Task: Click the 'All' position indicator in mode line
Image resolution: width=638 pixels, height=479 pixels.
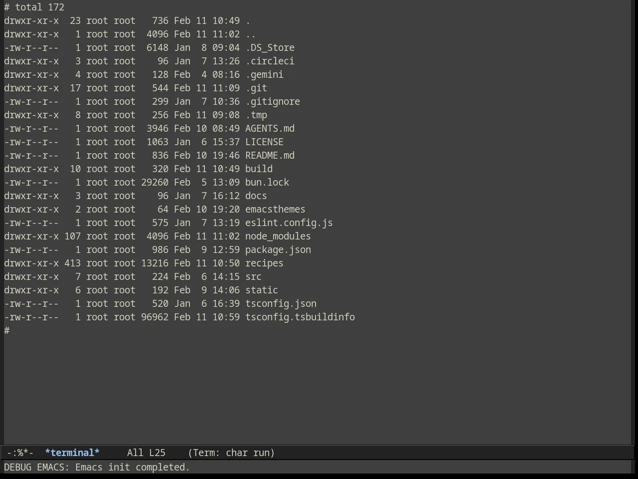Action: point(135,453)
